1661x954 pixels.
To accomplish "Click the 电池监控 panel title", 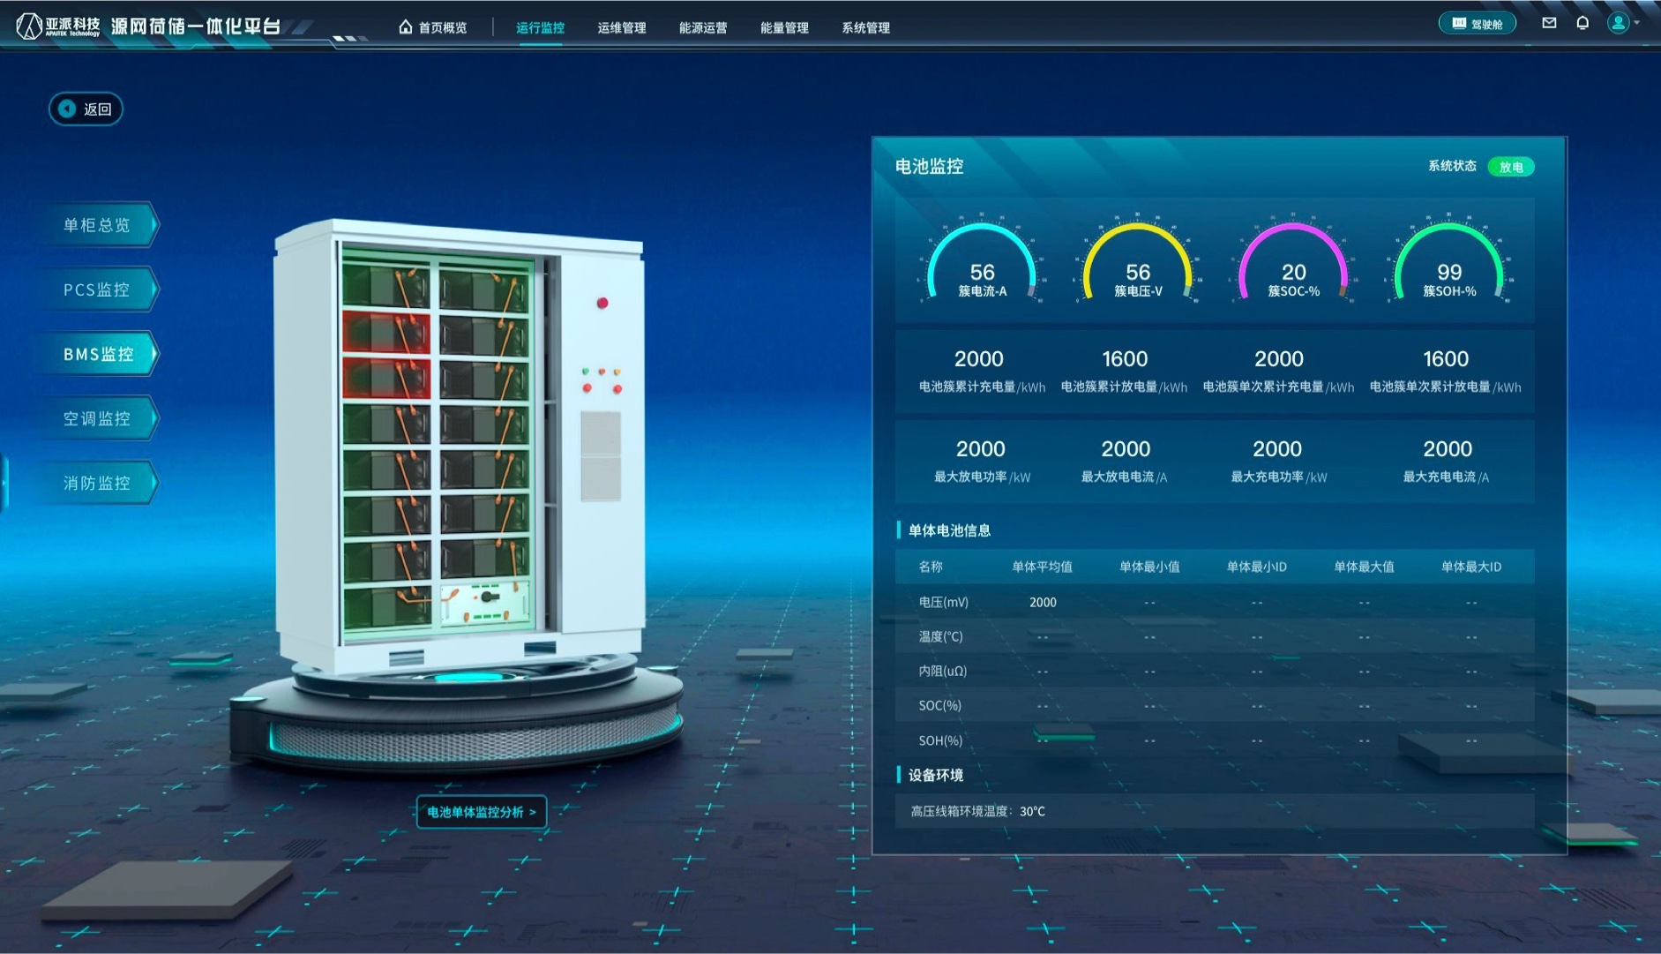I will tap(929, 166).
